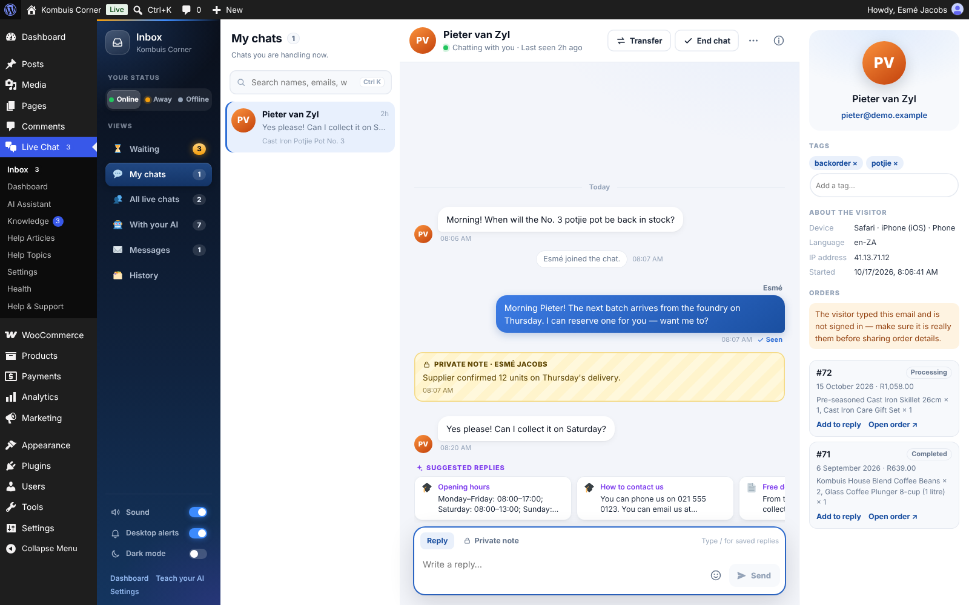Open the Waiting view
The image size is (969, 605).
[x=159, y=149]
